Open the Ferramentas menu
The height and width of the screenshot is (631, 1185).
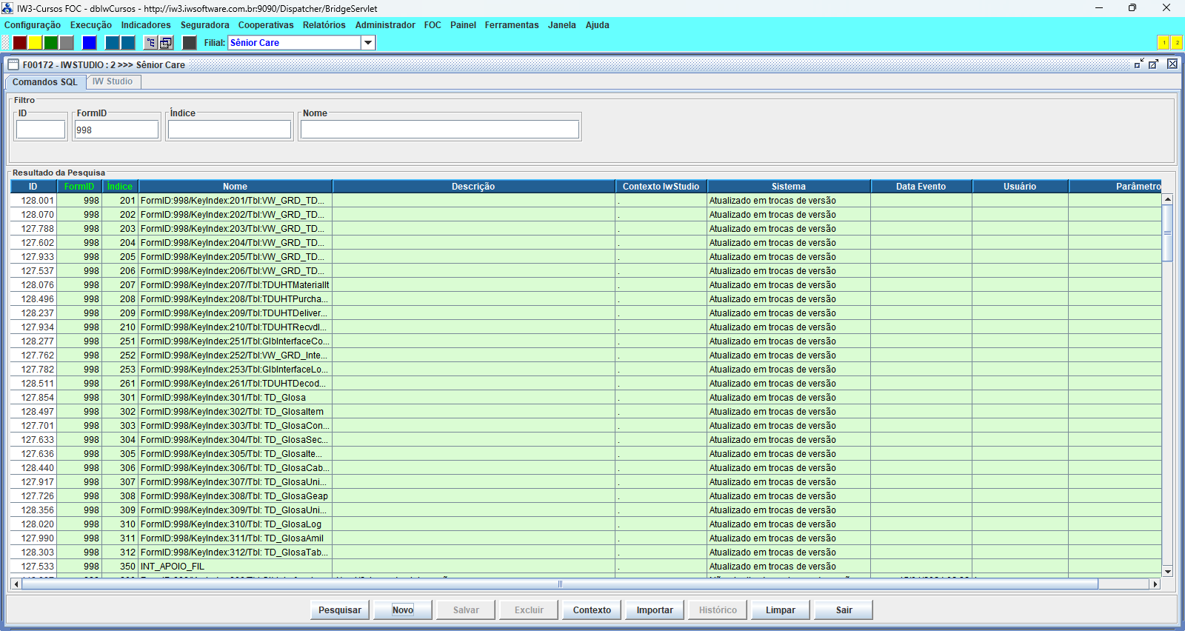512,25
